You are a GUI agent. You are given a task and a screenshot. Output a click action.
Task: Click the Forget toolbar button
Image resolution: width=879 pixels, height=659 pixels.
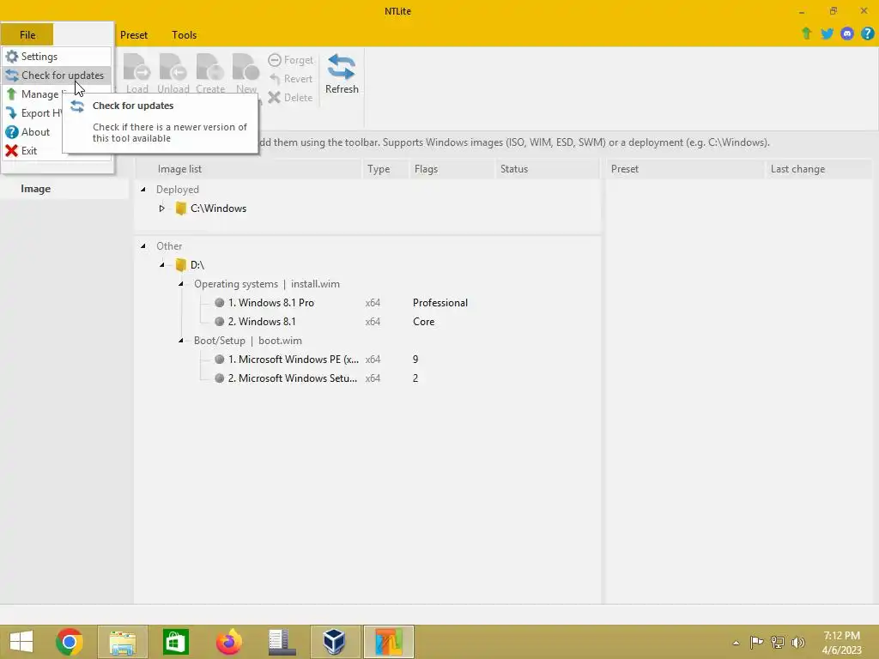(290, 60)
